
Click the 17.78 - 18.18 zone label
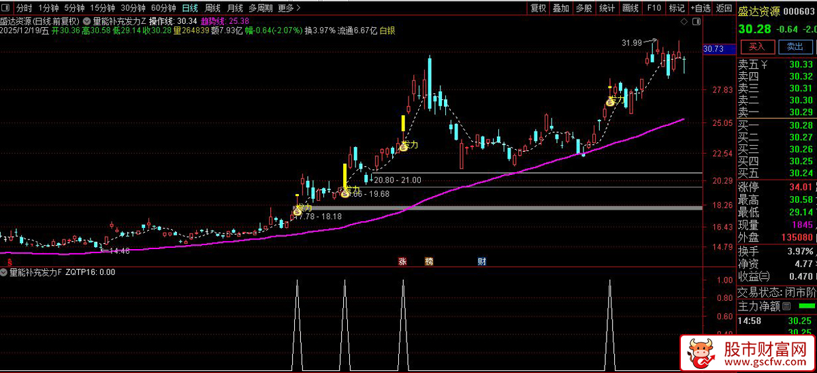(319, 216)
